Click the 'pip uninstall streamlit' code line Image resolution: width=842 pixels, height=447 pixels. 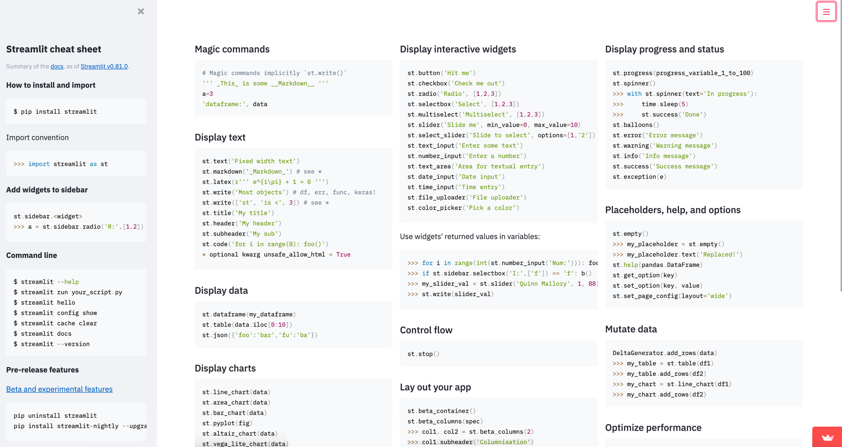pos(55,416)
